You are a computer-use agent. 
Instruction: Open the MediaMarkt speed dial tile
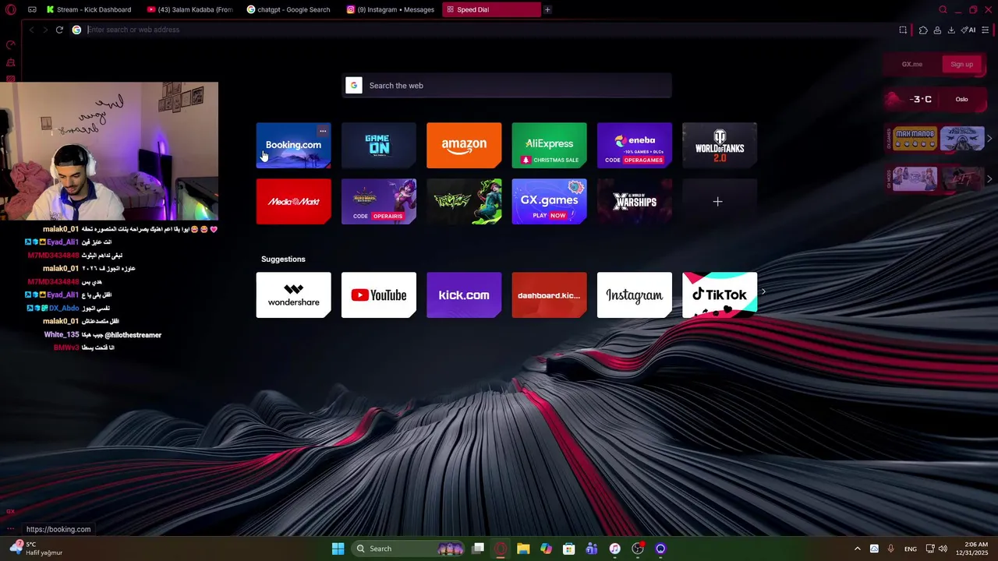[293, 202]
